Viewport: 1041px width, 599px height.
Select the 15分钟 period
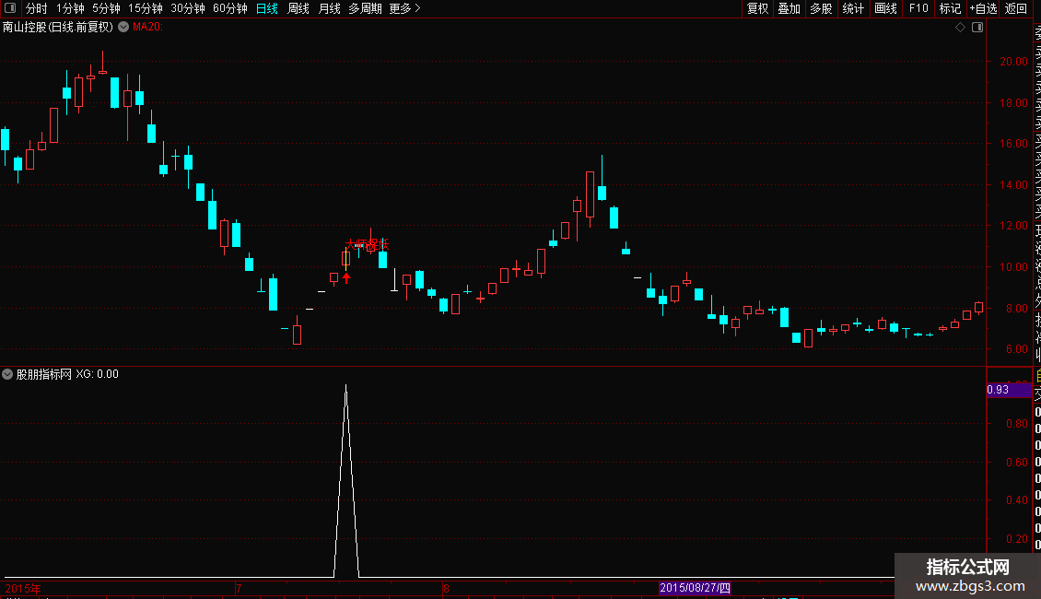tap(146, 8)
